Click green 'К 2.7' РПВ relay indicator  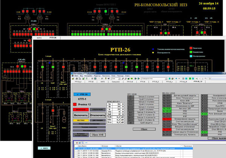pos(204,132)
